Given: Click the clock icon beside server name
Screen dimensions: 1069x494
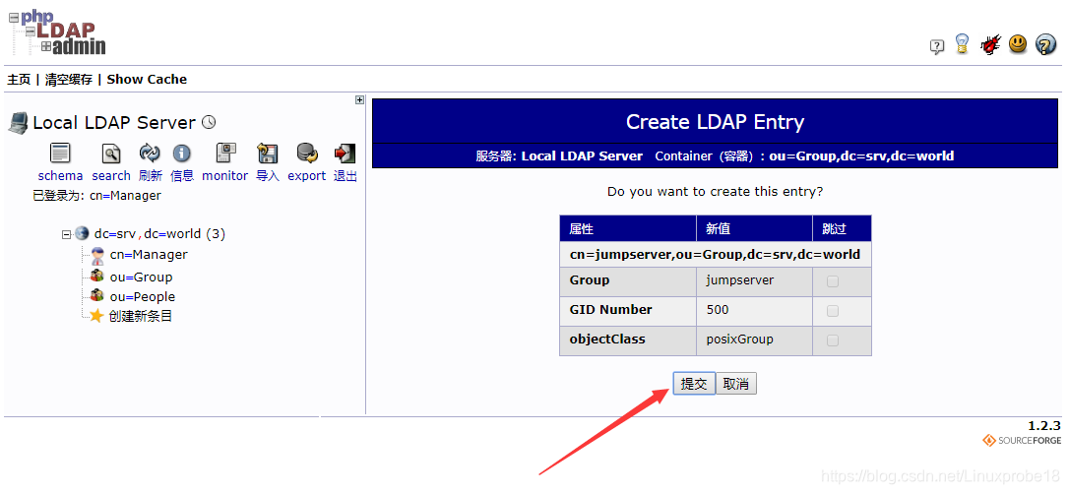Looking at the screenshot, I should point(209,123).
